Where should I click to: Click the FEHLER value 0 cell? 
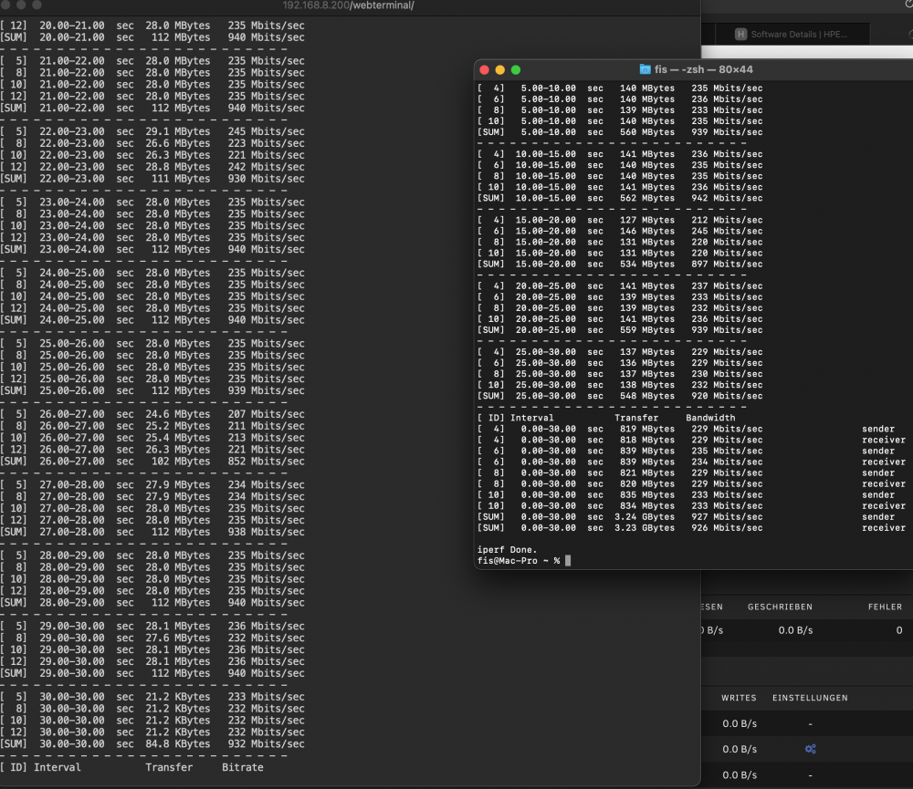tap(899, 630)
